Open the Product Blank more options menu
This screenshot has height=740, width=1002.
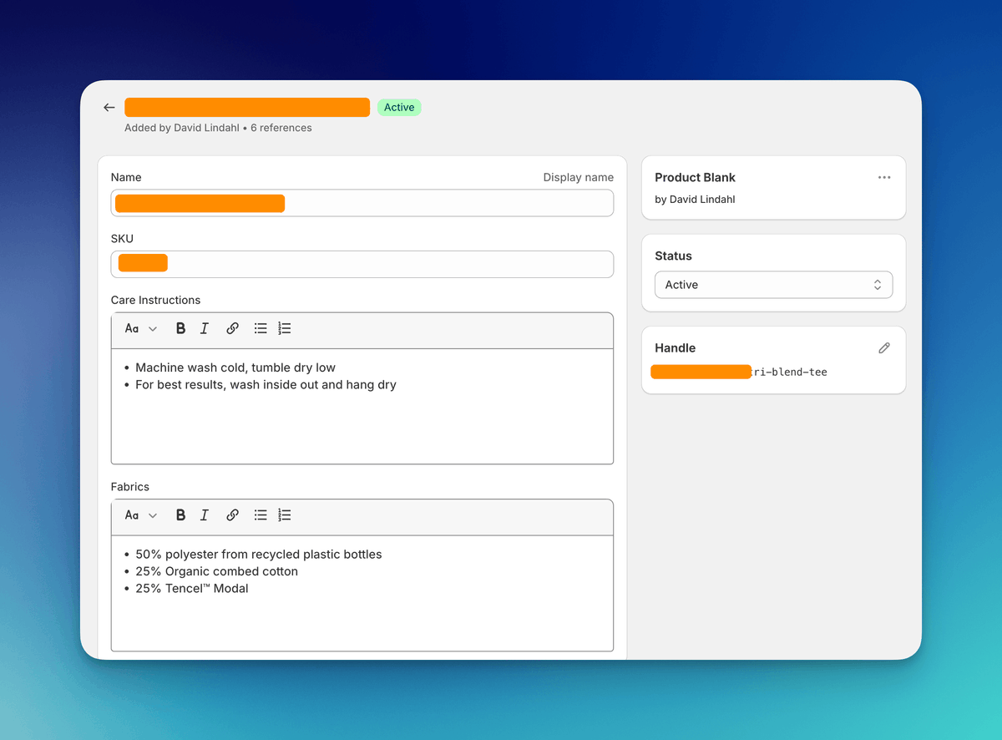884,177
